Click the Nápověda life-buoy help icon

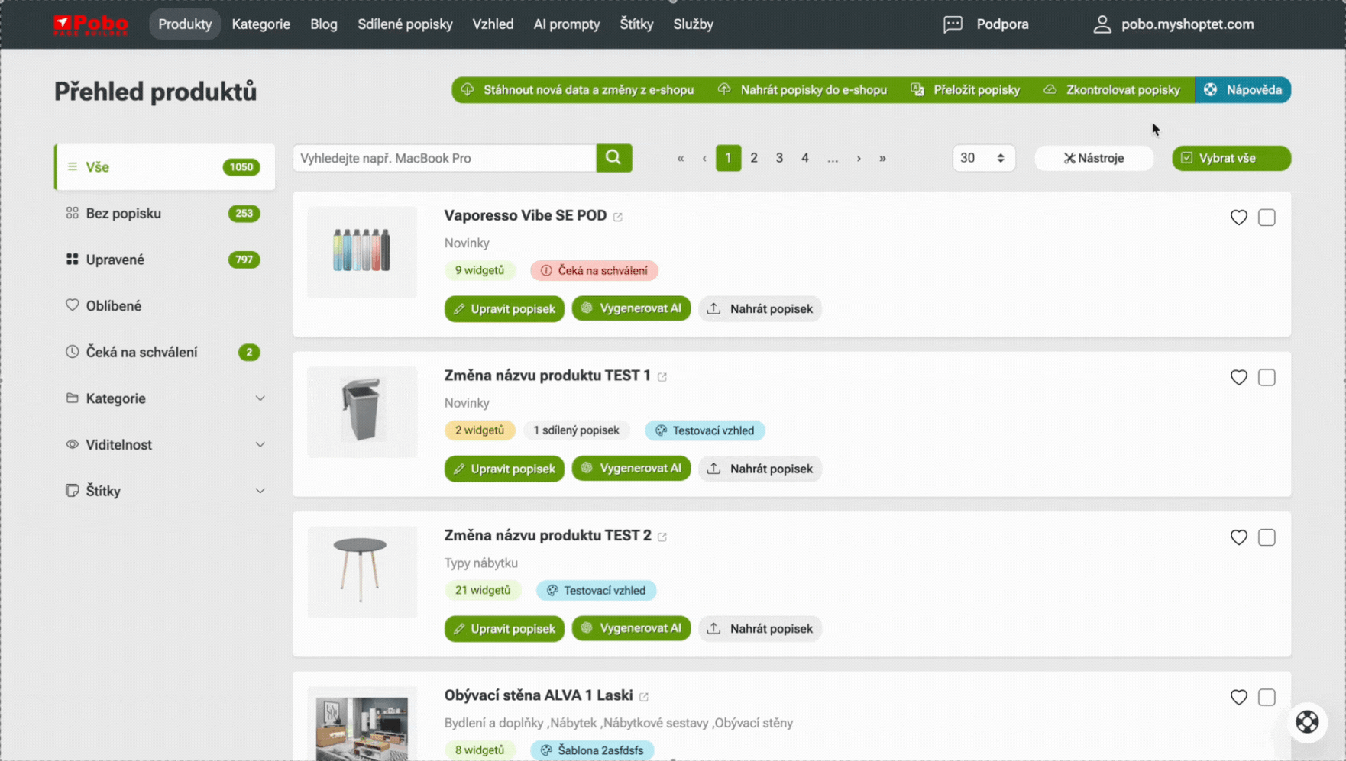tap(1210, 89)
